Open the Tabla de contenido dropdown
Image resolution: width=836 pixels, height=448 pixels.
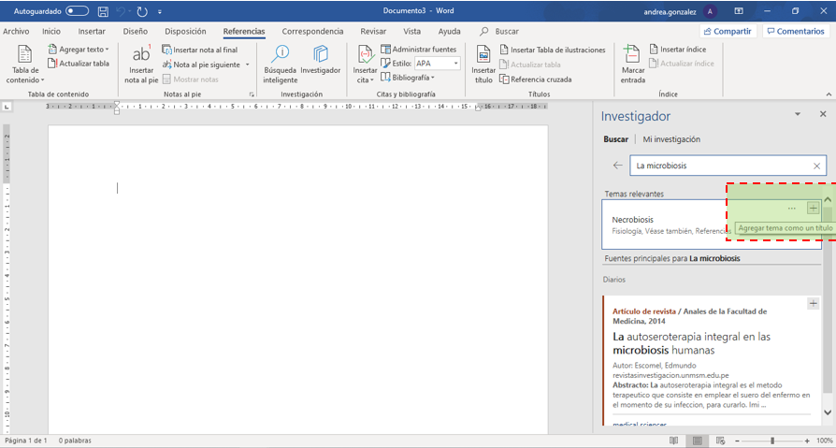point(25,65)
